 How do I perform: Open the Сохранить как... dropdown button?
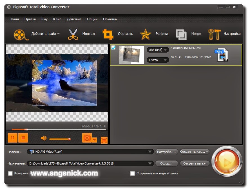195,152
